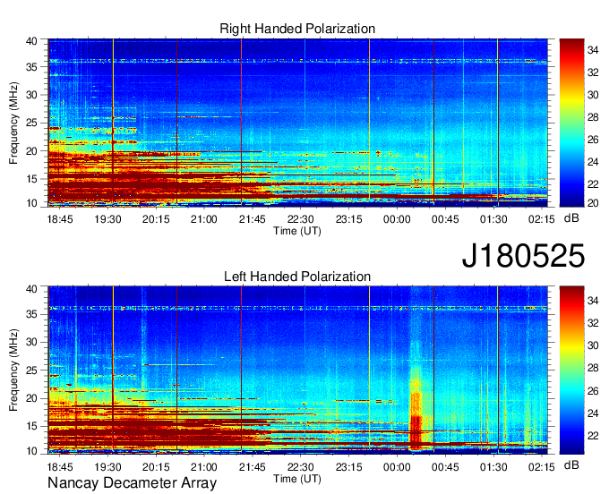Click the Left Handed Polarization title
Screen dimensions: 609x494
click(297, 277)
